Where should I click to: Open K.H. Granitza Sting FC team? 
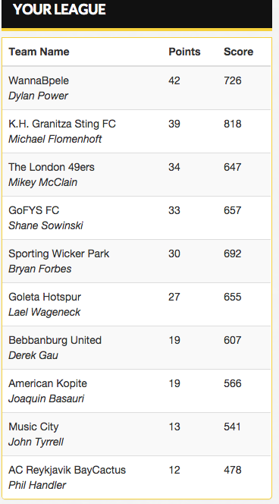(62, 124)
